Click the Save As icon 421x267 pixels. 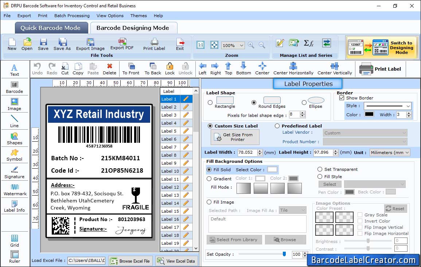click(x=62, y=44)
